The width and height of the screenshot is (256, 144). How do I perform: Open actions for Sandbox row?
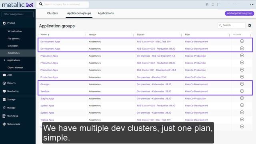pyautogui.click(x=242, y=91)
